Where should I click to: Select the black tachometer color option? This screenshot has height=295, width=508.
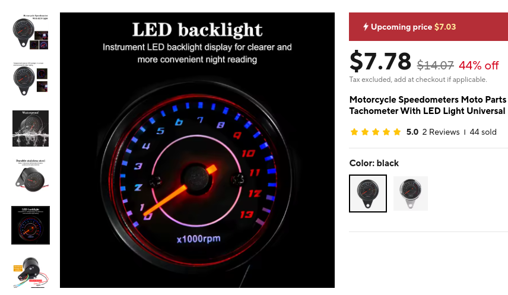point(368,194)
